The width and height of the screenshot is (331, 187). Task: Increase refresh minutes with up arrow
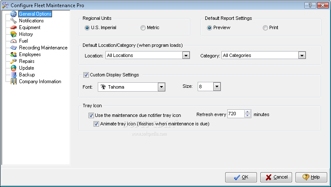tap(248, 112)
